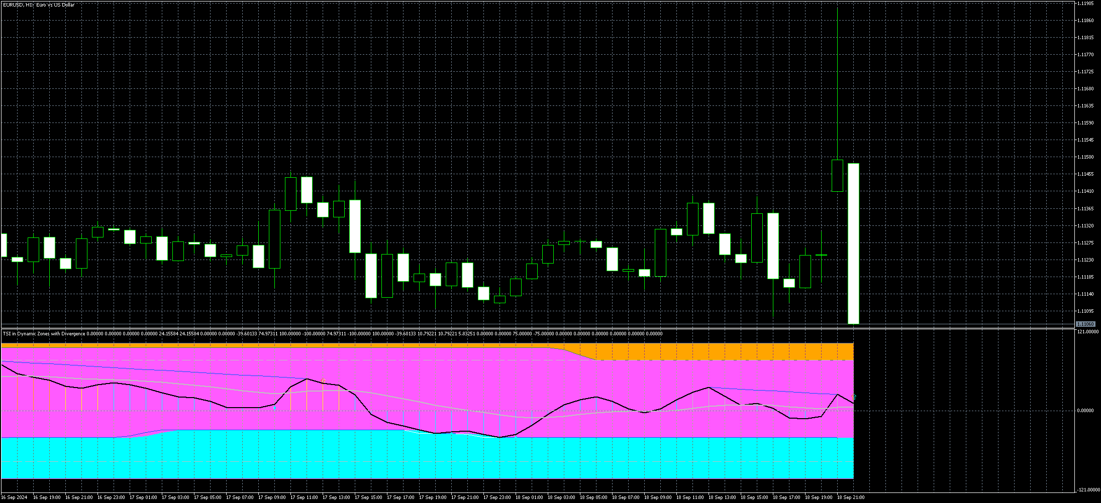Click the '18 Sep 13:00' time label

tap(722, 497)
